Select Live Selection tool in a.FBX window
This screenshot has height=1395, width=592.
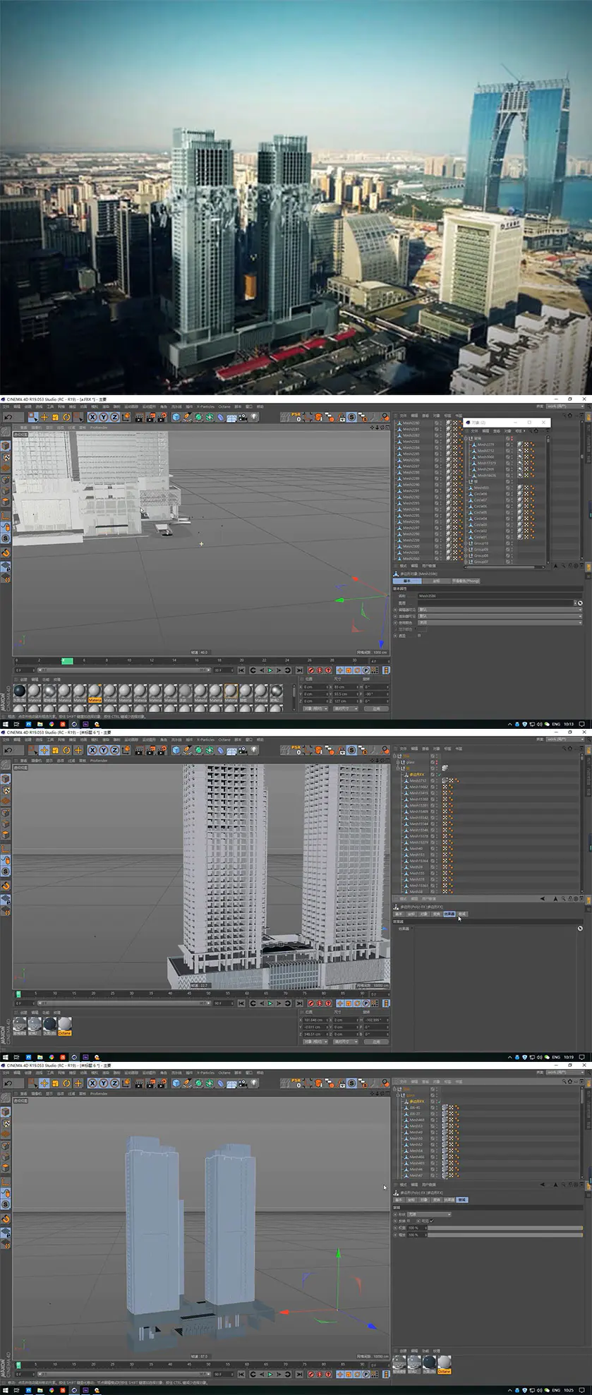pyautogui.click(x=32, y=417)
